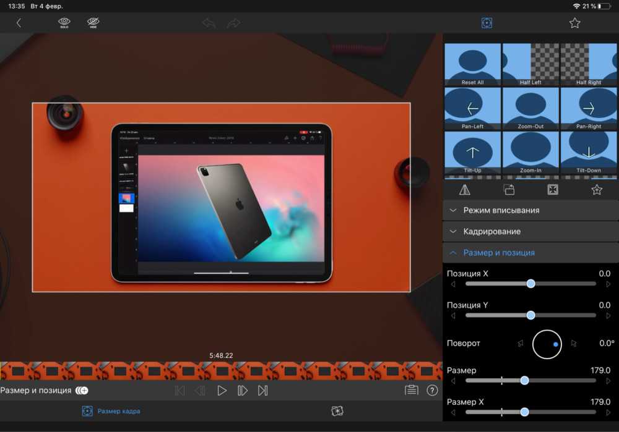
Task: Redo the last action
Action: click(233, 23)
